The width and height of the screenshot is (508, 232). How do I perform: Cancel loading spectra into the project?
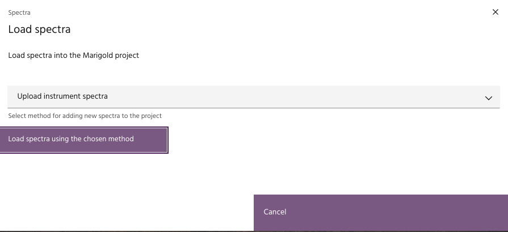coord(380,212)
